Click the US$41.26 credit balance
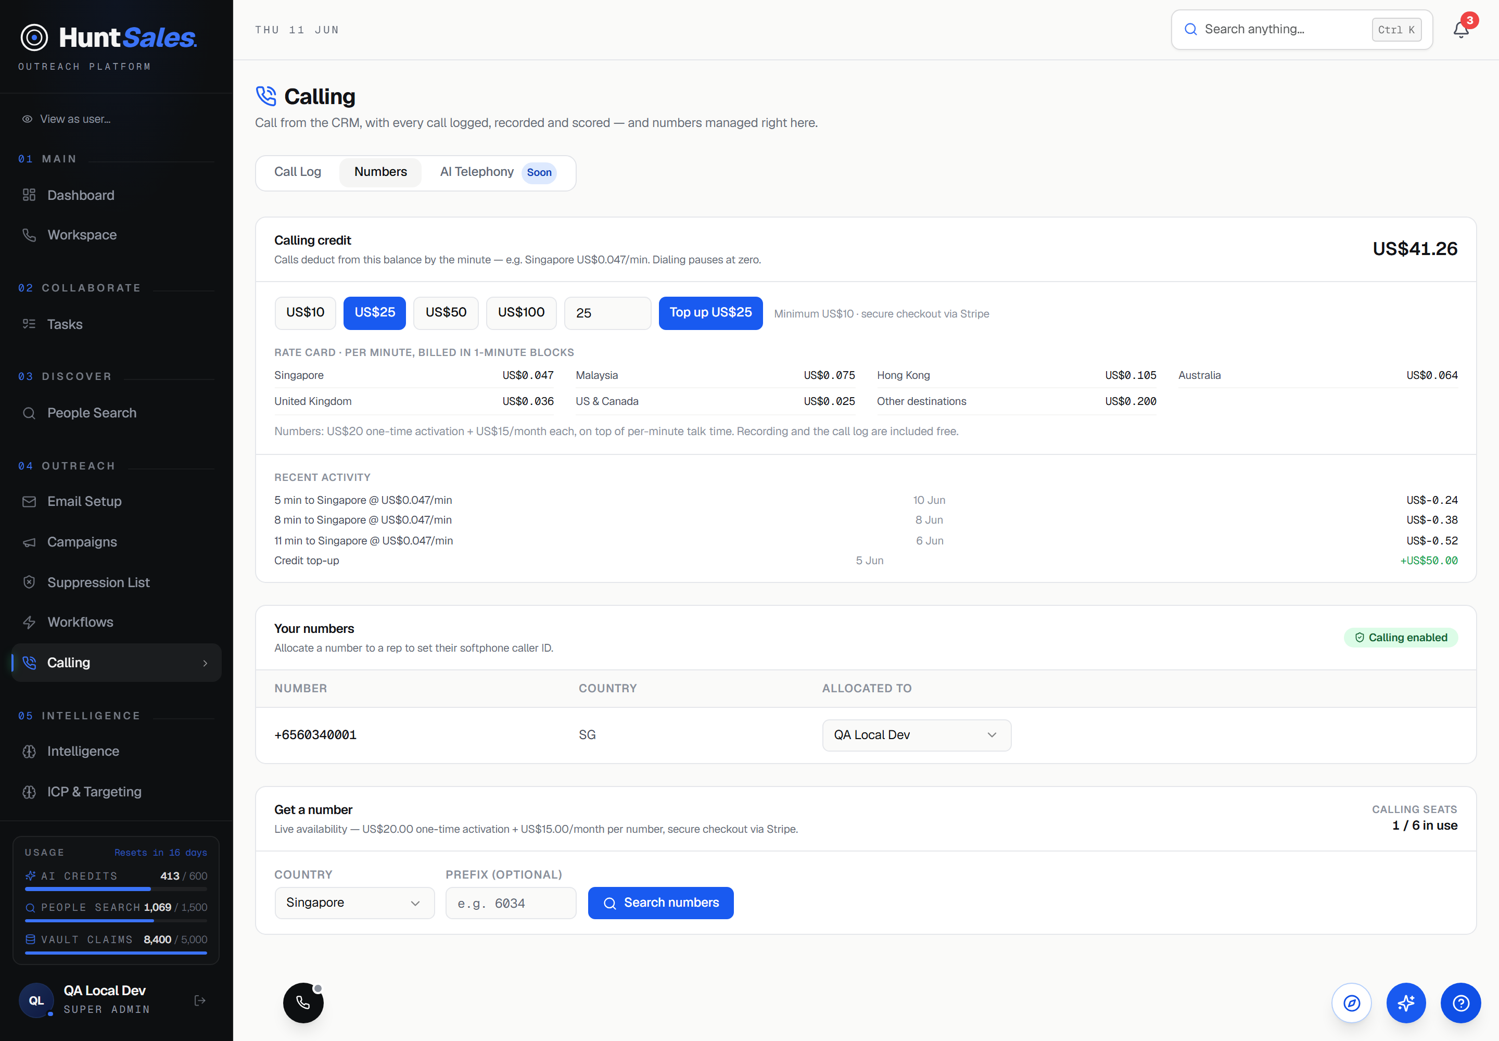The image size is (1499, 1041). point(1415,248)
